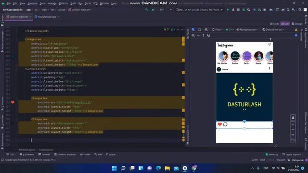308x173 pixels.
Task: Open the CRLF line separator setting
Action: 262,160
